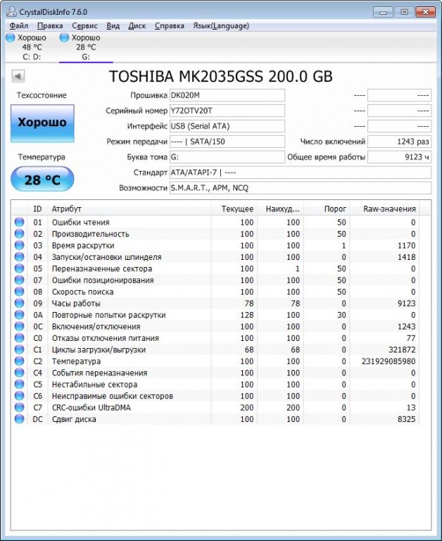Click the 28 °C temperature button

[x=42, y=179]
